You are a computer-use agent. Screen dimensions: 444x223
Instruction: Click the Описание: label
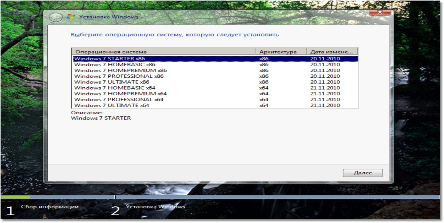(87, 113)
